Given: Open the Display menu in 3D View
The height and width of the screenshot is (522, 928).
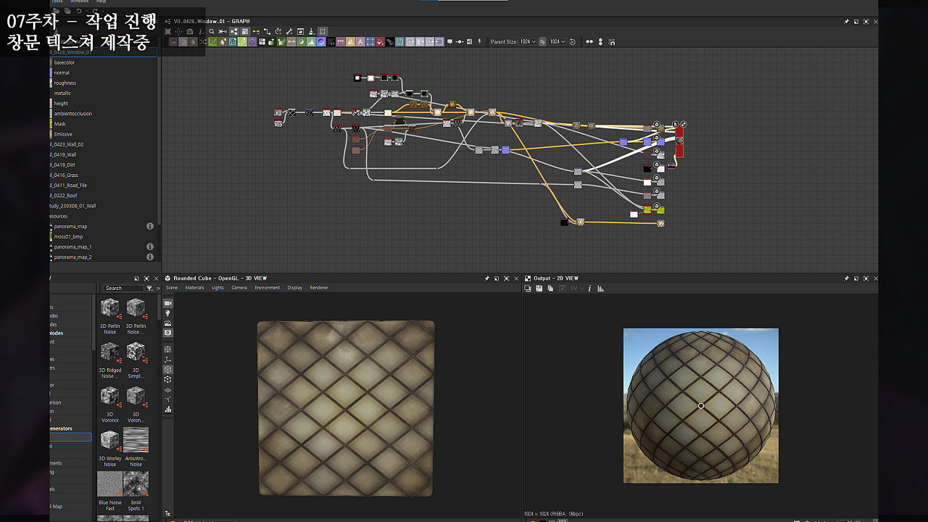Looking at the screenshot, I should (x=294, y=288).
